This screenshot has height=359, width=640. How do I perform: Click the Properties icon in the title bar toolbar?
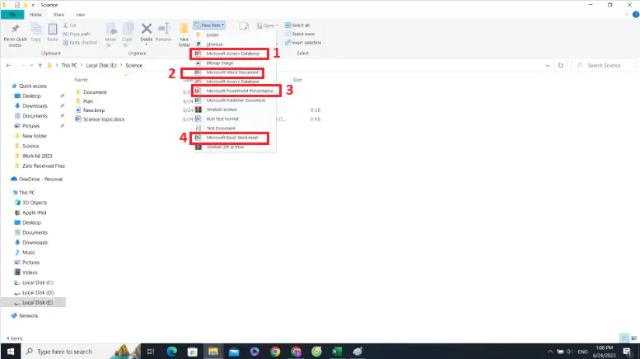pyautogui.click(x=17, y=5)
